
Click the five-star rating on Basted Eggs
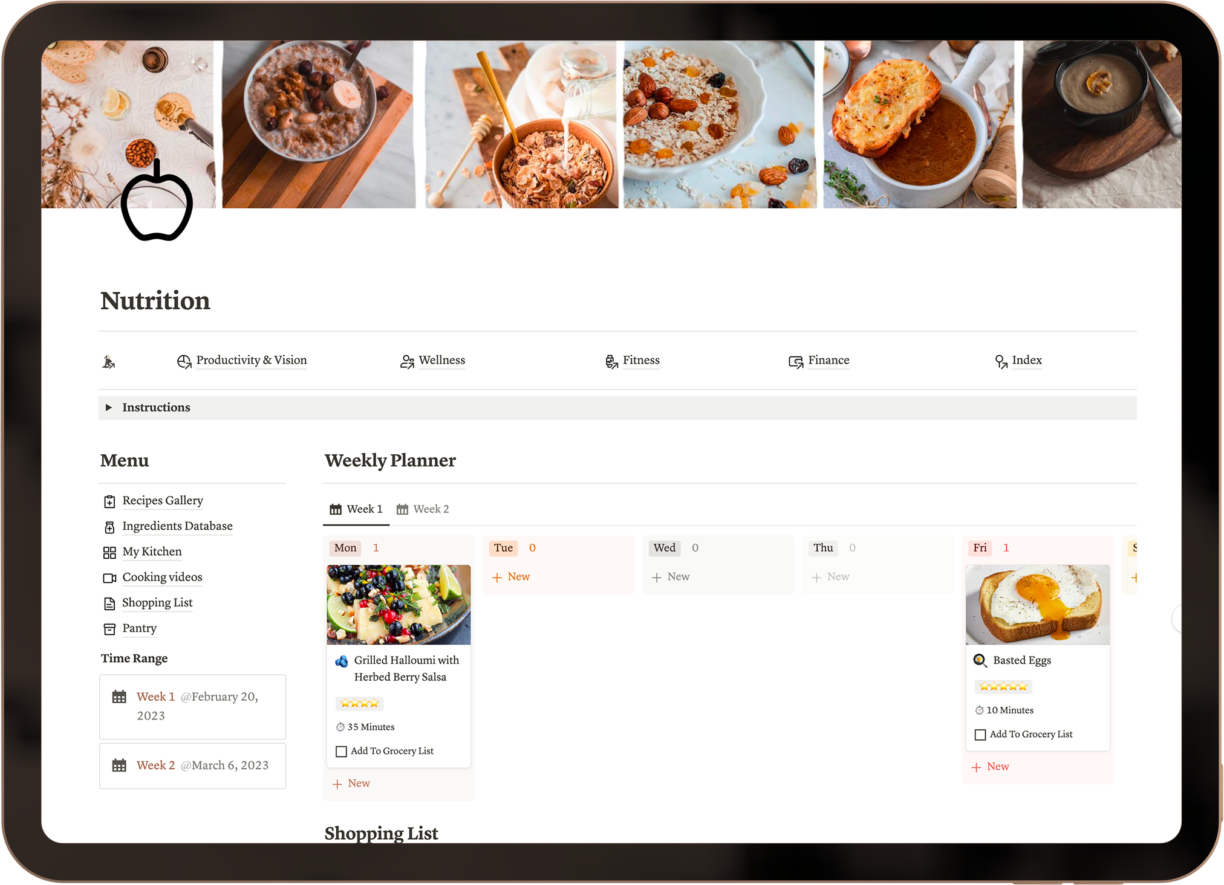pyautogui.click(x=1003, y=687)
